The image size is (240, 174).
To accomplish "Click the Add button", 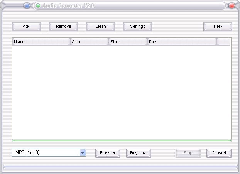I will coord(27,27).
